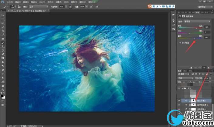214x127 pixels.
Task: Select the Gradient tool
Action: 3,58
